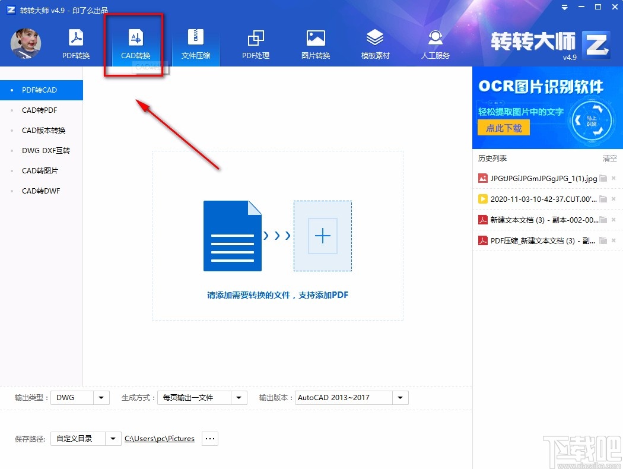
Task: Open the AutoCAD 2013~2017 version dropdown
Action: 400,398
